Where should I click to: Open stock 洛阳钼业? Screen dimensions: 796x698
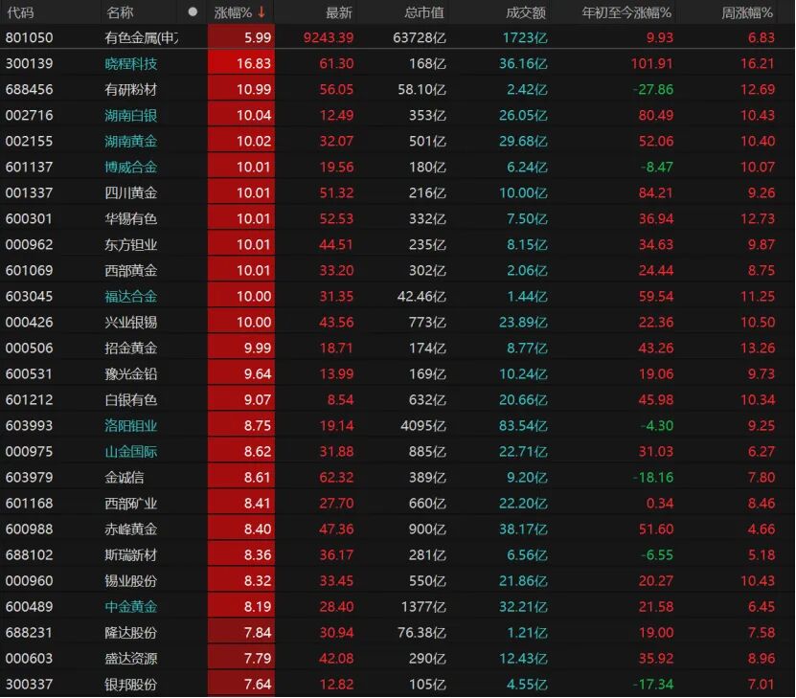click(x=131, y=425)
